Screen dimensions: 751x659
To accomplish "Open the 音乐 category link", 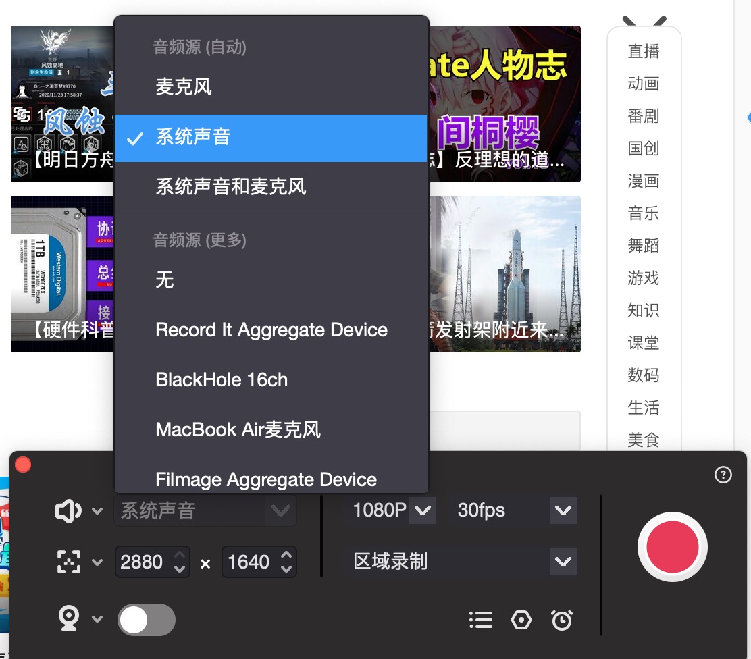I will click(643, 214).
